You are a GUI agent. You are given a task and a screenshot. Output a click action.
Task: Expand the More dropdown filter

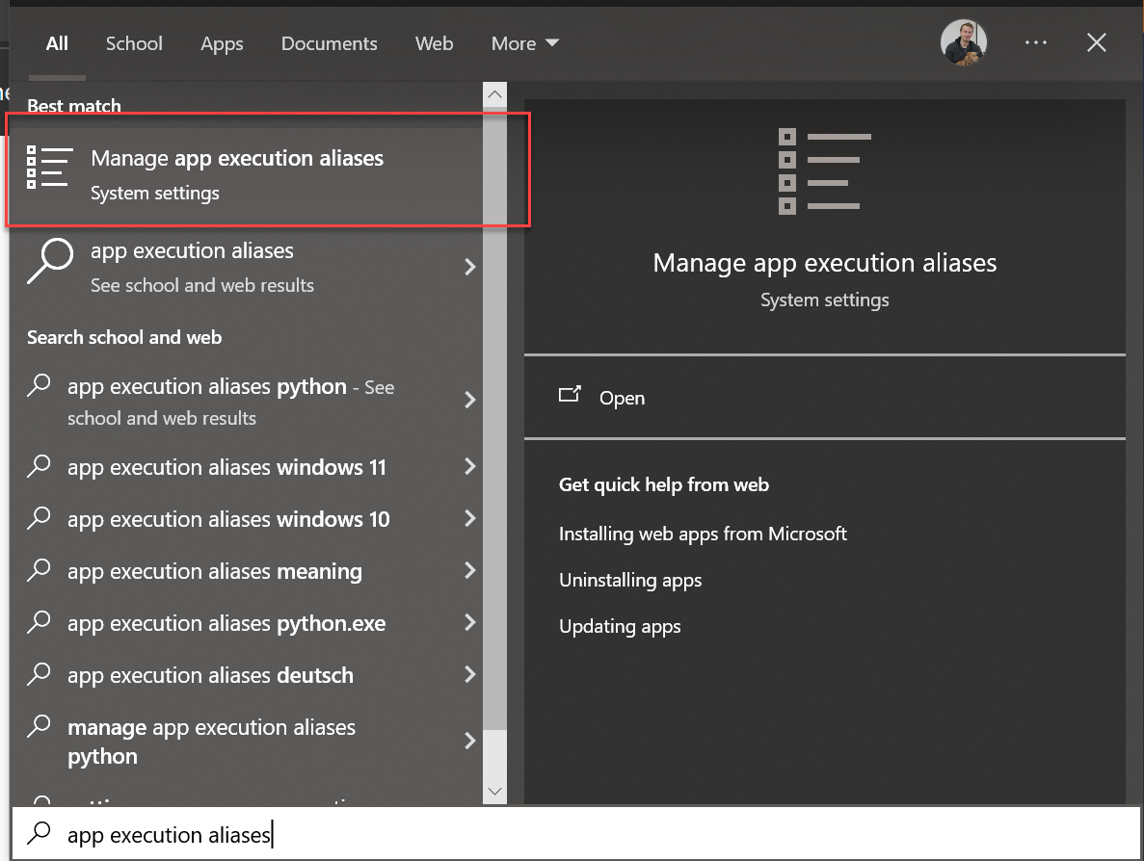point(524,44)
